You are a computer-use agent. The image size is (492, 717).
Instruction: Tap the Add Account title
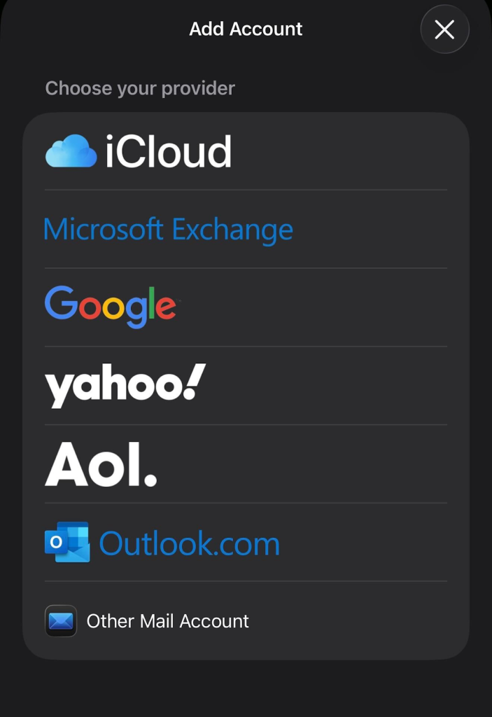click(246, 29)
